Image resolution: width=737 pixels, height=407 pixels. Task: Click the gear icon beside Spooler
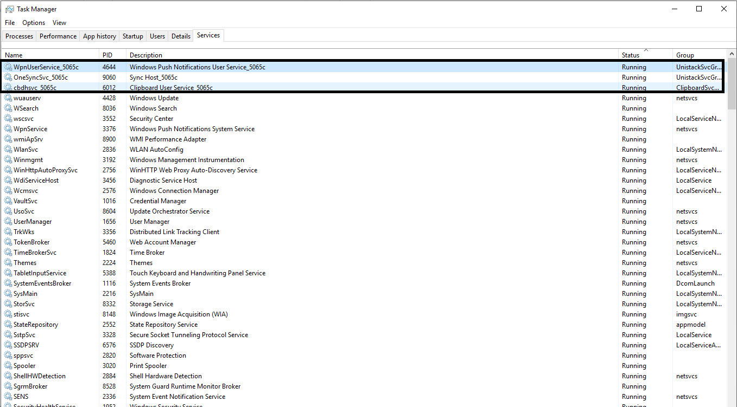pos(8,366)
